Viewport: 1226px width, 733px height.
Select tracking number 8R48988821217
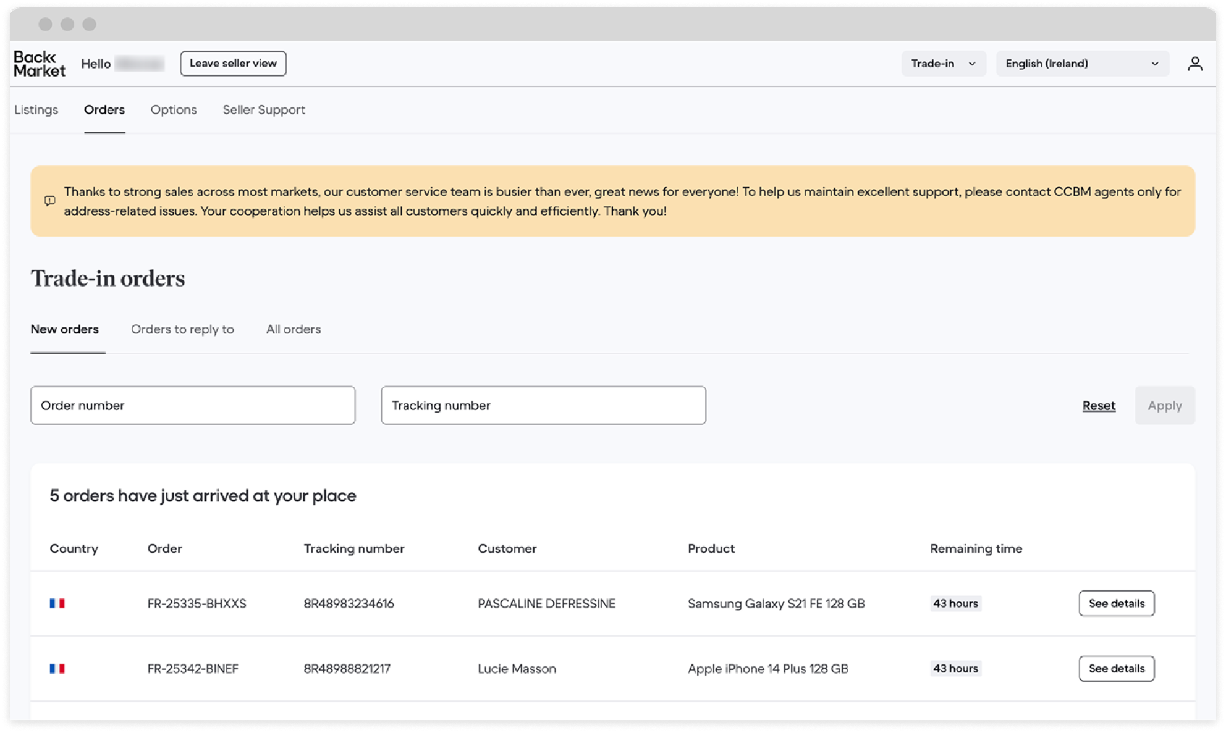point(347,668)
